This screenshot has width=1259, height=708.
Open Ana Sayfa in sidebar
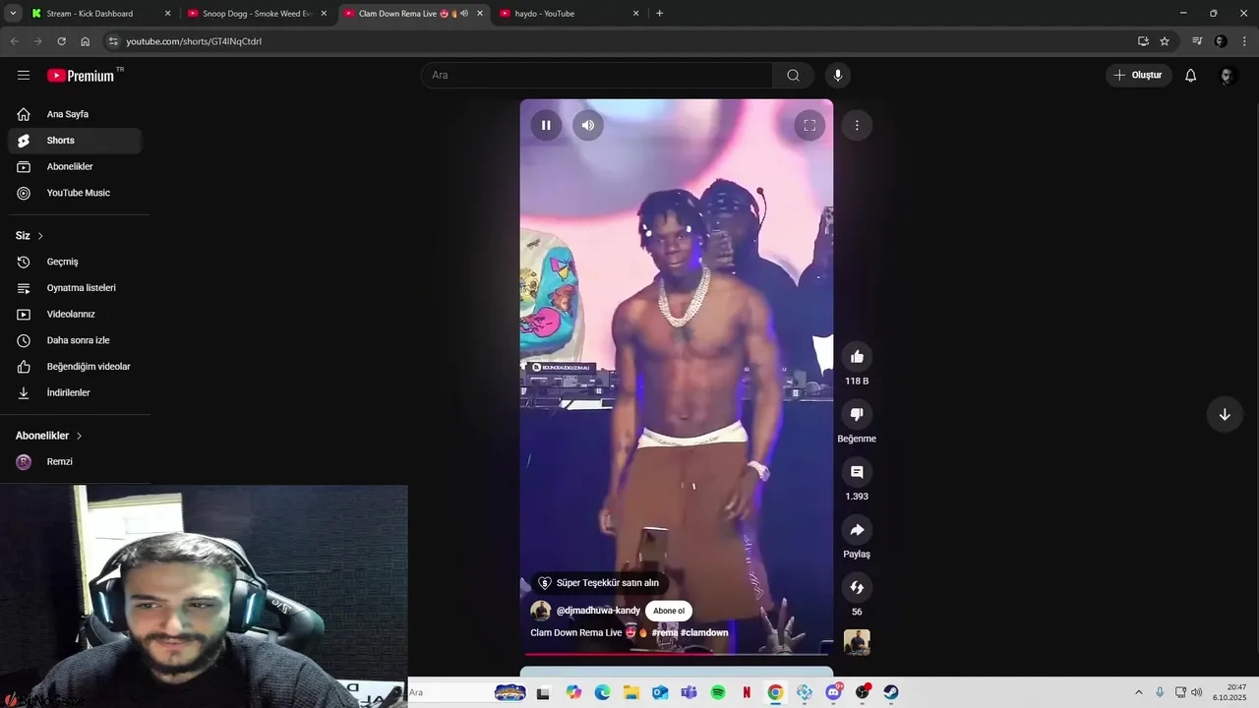click(75, 114)
